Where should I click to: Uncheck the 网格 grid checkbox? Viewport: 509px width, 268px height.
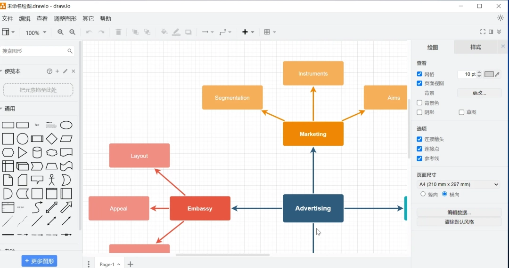pyautogui.click(x=419, y=74)
